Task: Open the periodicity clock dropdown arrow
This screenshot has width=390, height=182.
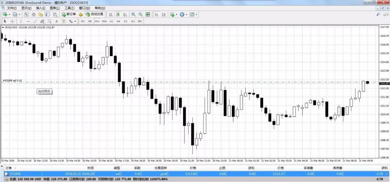Action: tap(186, 14)
